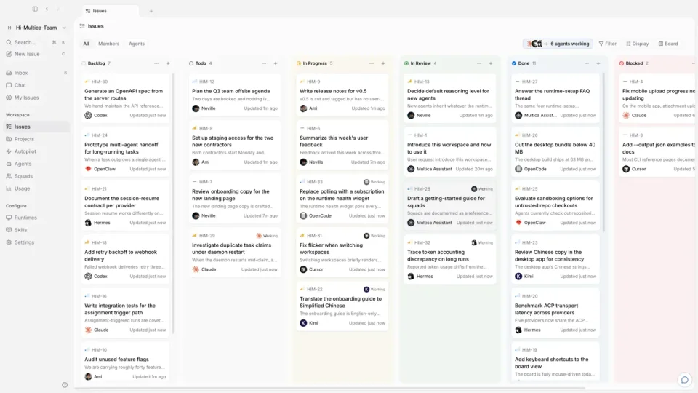Click the Search field in sidebar
The height and width of the screenshot is (393, 698).
tap(36, 42)
